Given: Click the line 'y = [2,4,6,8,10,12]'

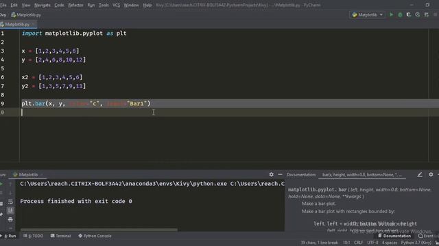Looking at the screenshot, I should [54, 59].
